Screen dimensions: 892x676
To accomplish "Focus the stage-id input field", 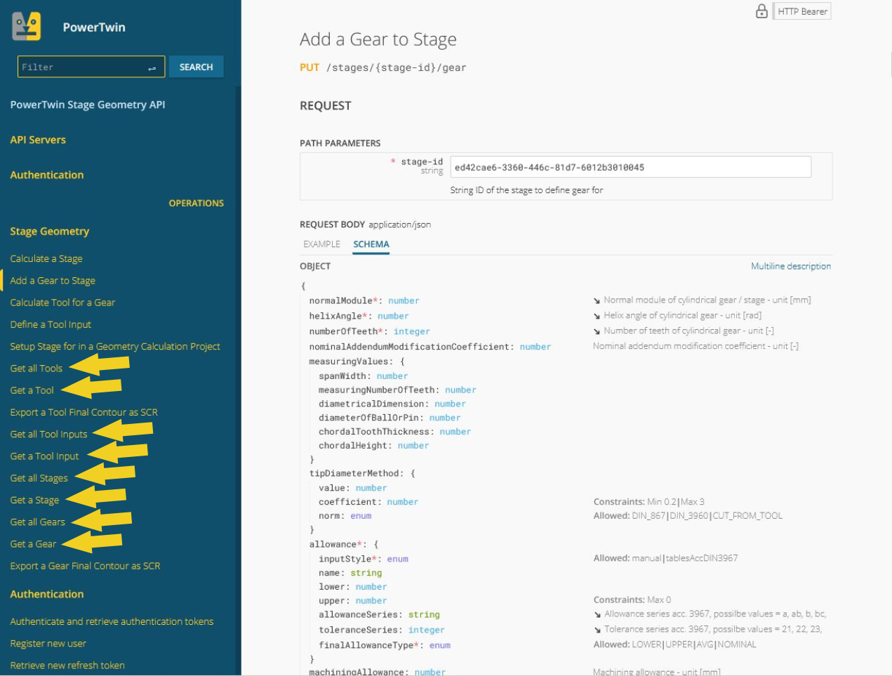I will coord(630,167).
